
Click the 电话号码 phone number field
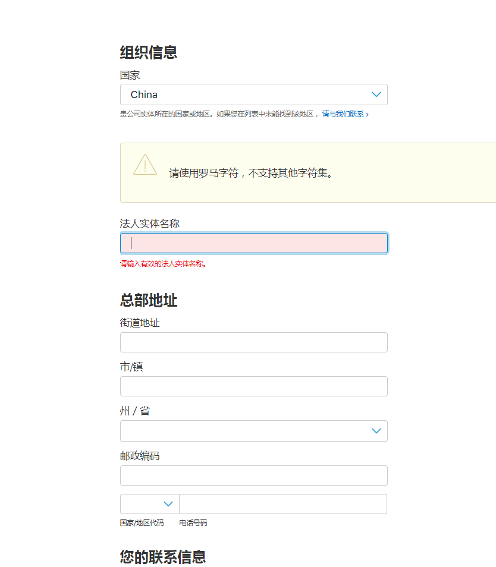pos(282,504)
